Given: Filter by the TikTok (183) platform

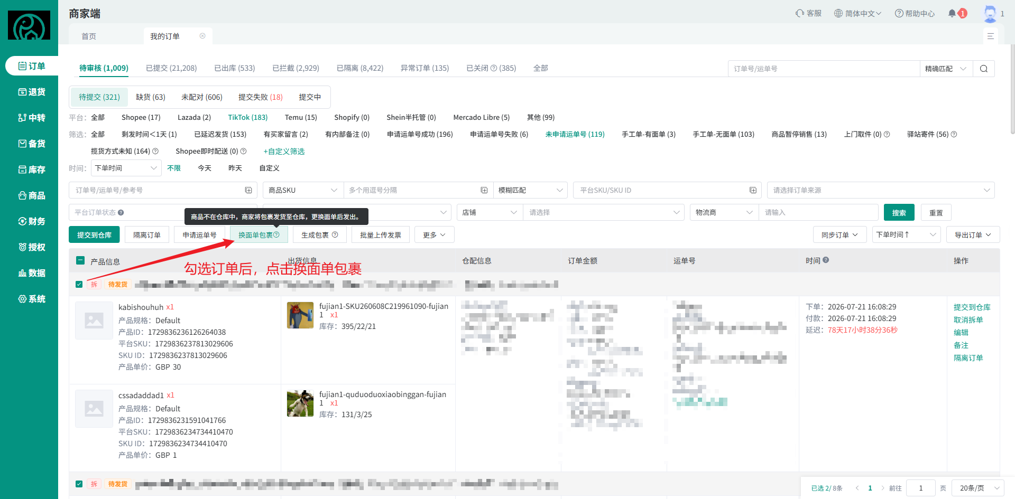Looking at the screenshot, I should coord(248,117).
